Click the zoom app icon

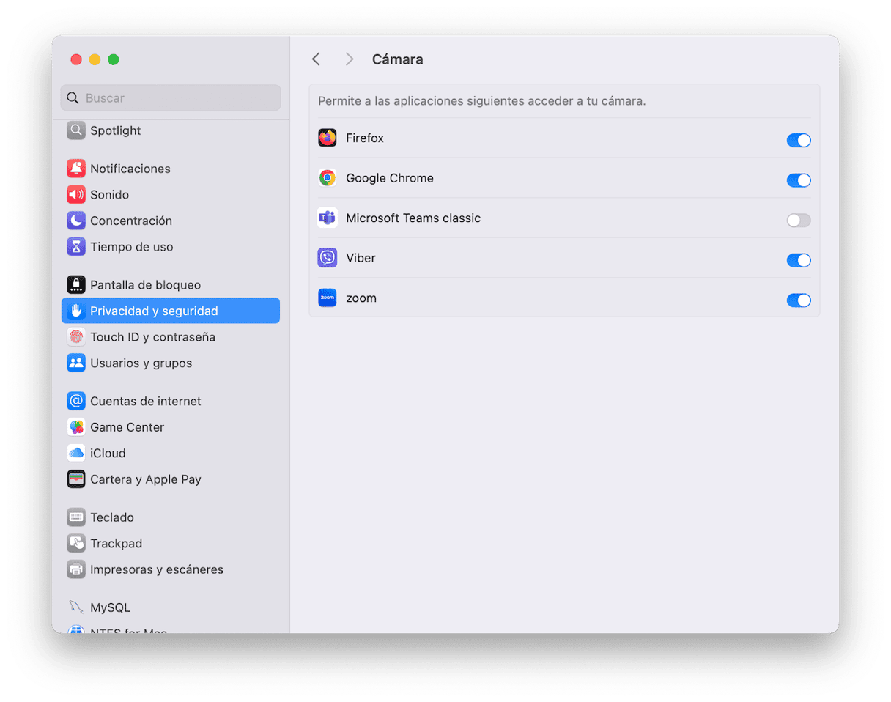tap(328, 298)
